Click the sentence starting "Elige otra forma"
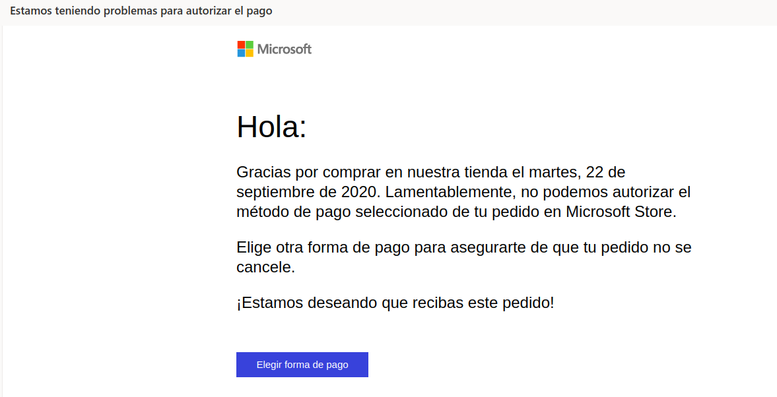 coord(463,248)
